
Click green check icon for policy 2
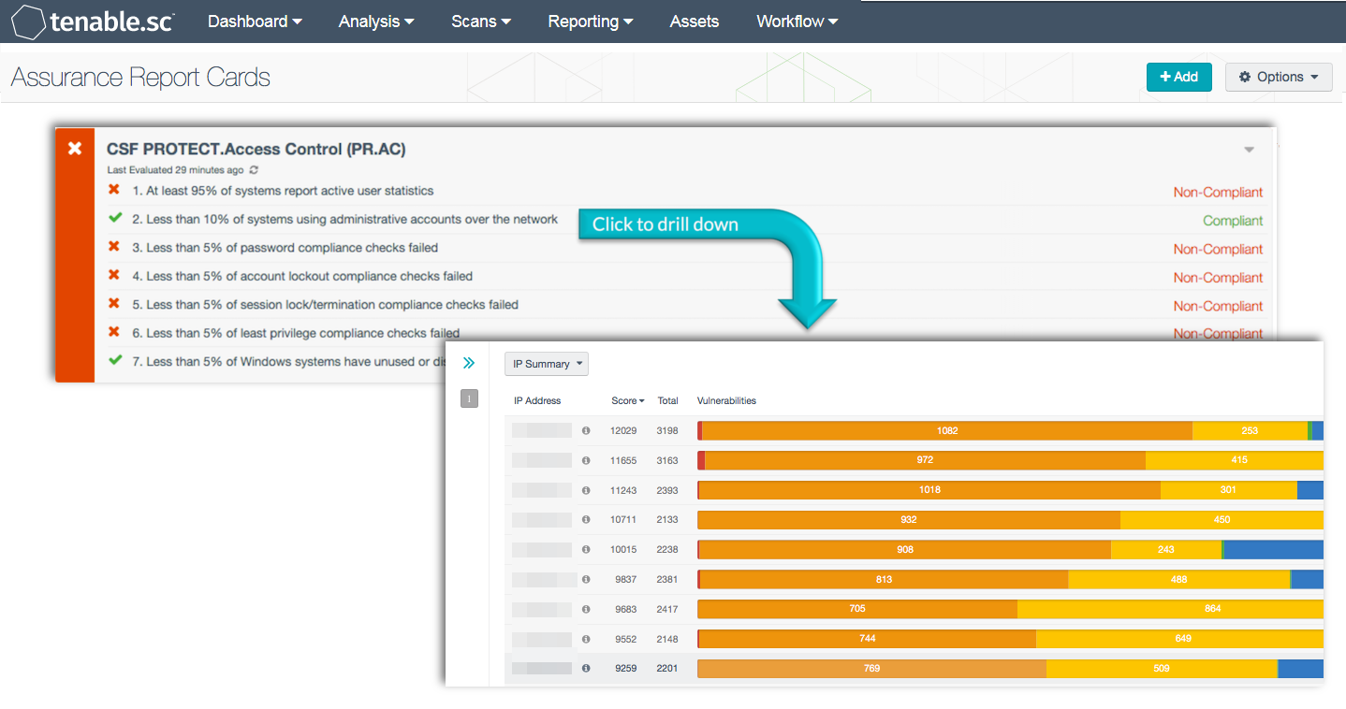(x=115, y=218)
